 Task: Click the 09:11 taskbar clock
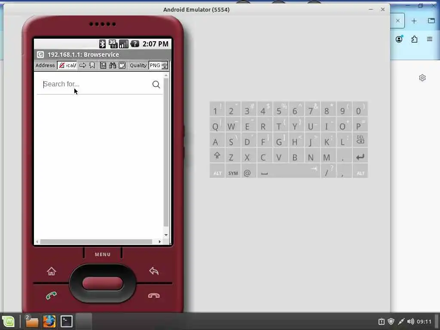424,321
